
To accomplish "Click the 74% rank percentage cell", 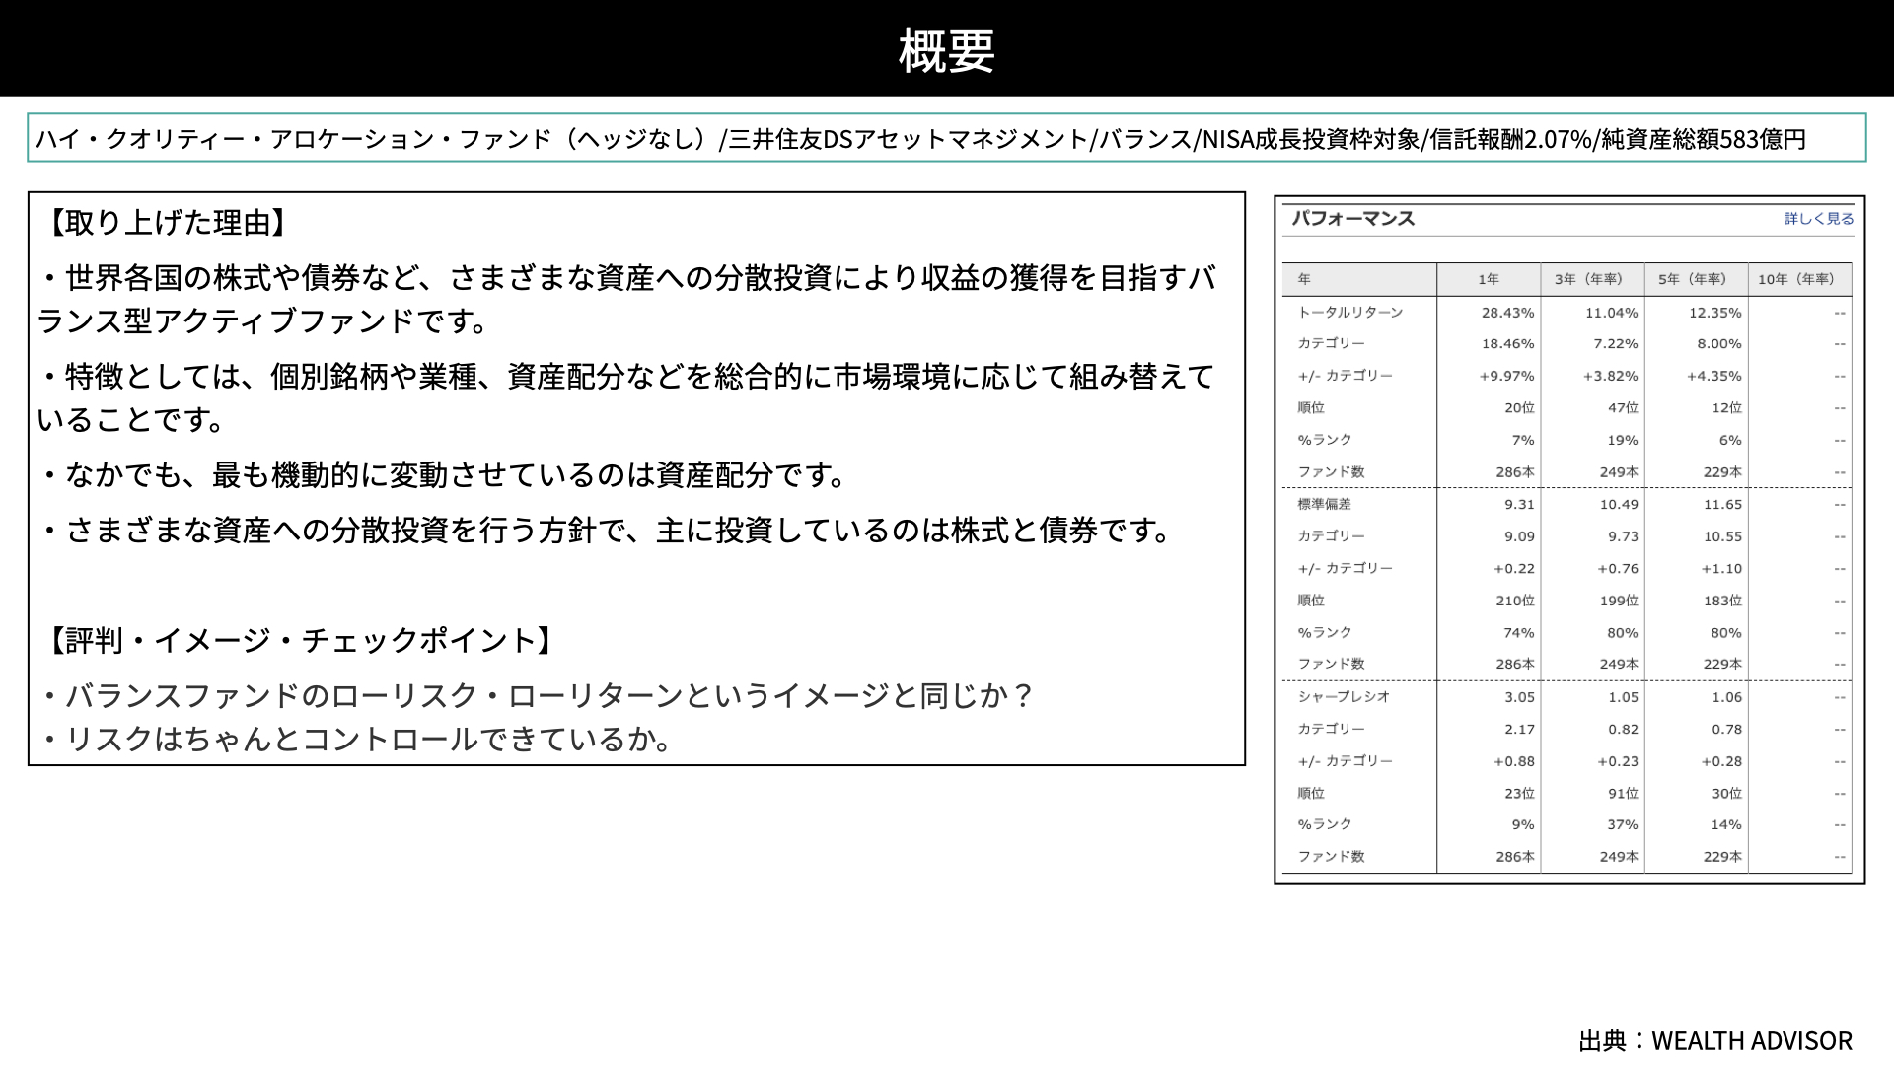I will [x=1519, y=633].
